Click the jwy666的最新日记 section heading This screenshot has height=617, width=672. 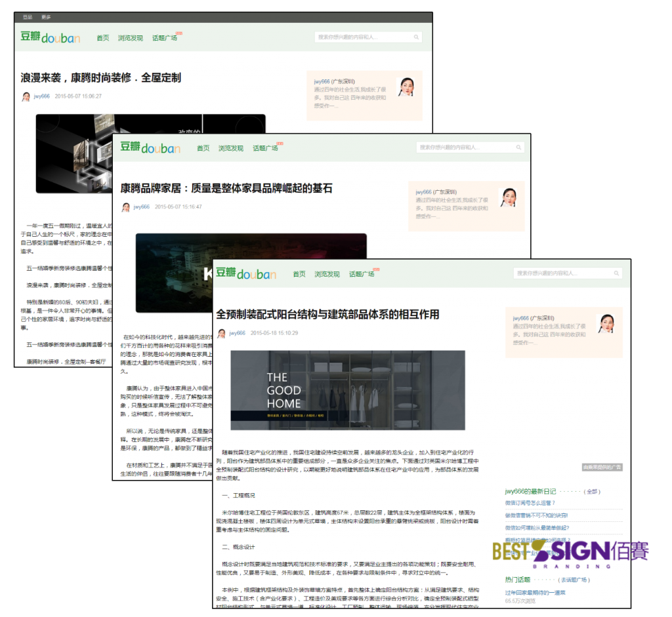(x=530, y=492)
